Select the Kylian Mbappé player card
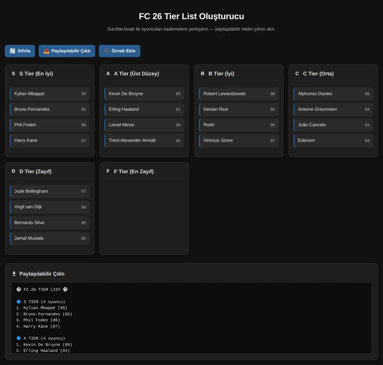 click(x=50, y=94)
